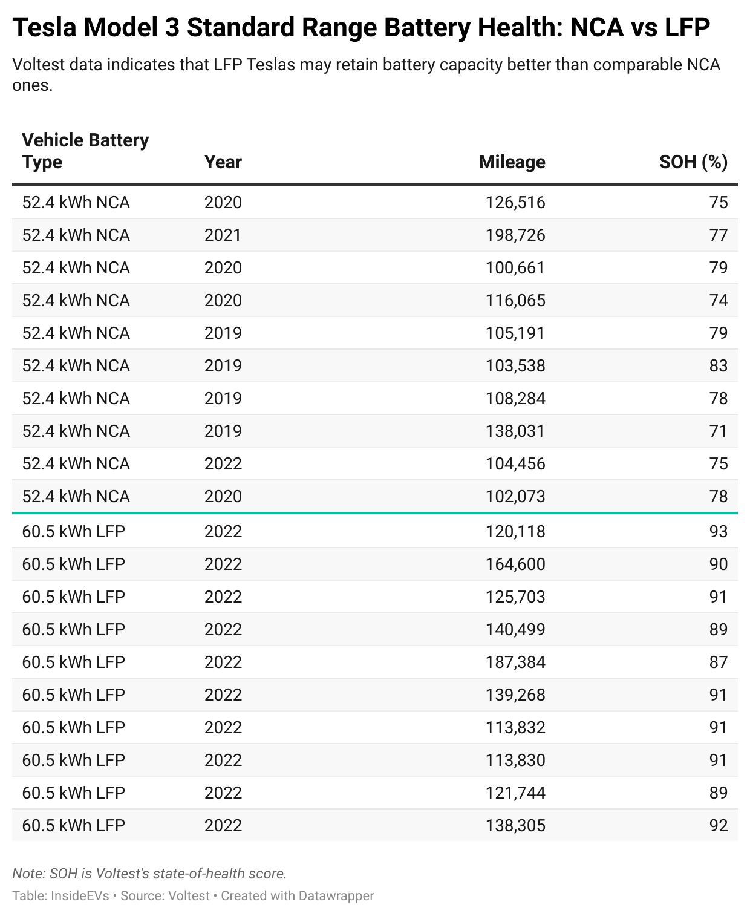Click the 138,031 mileage cell
The width and height of the screenshot is (750, 916).
click(x=515, y=431)
